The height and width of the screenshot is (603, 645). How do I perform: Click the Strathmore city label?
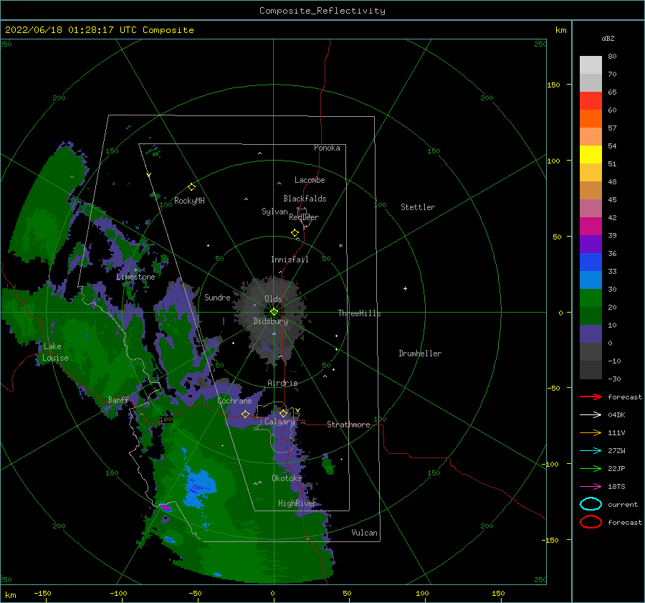(x=348, y=424)
